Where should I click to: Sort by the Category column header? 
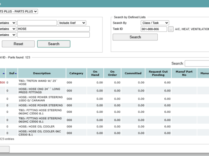coord(76,73)
